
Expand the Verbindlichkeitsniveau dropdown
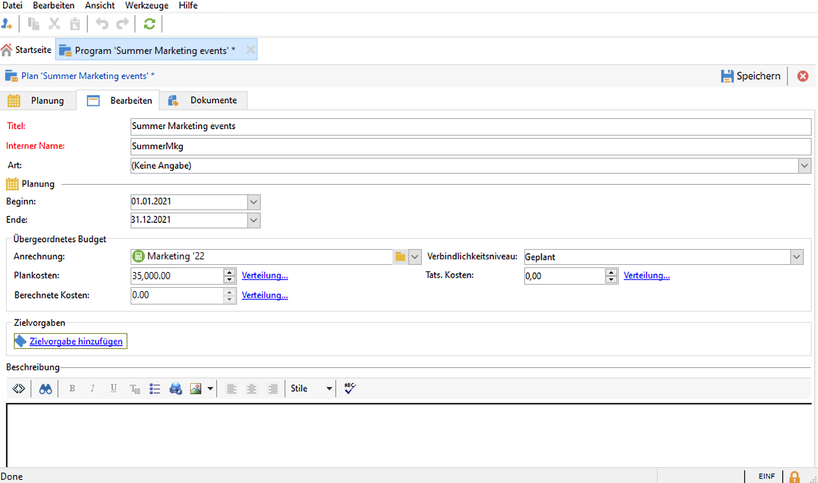click(x=796, y=257)
